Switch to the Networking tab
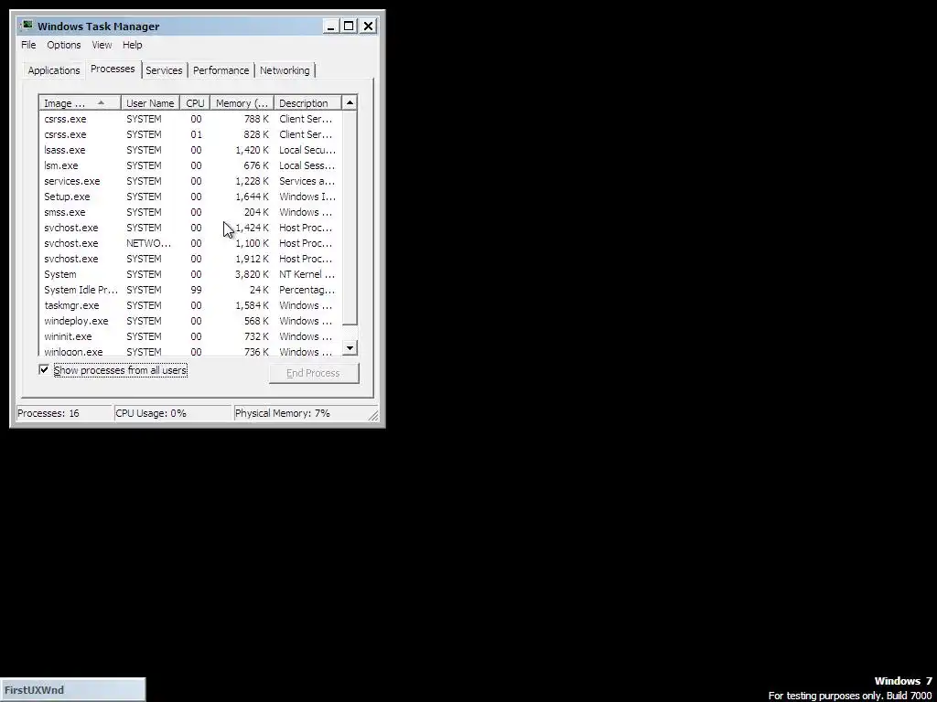This screenshot has height=702, width=937. point(285,70)
